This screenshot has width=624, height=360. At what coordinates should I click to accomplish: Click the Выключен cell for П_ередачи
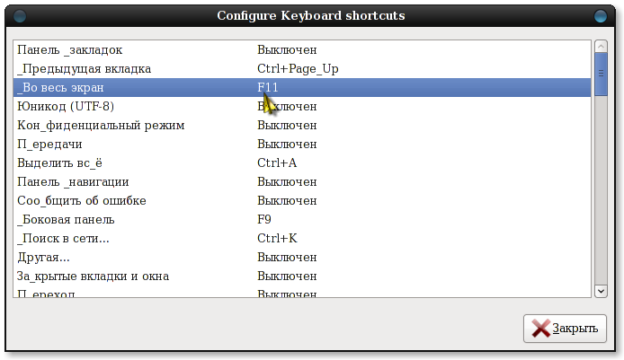coord(287,145)
